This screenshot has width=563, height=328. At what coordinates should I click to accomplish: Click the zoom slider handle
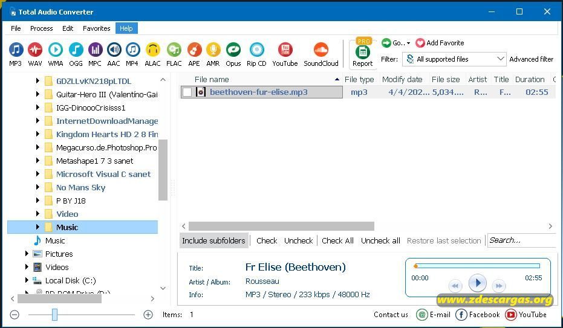54,315
